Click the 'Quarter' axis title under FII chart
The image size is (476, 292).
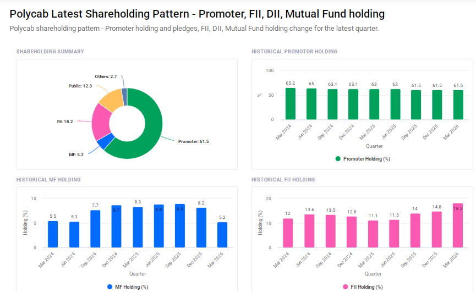click(x=373, y=274)
